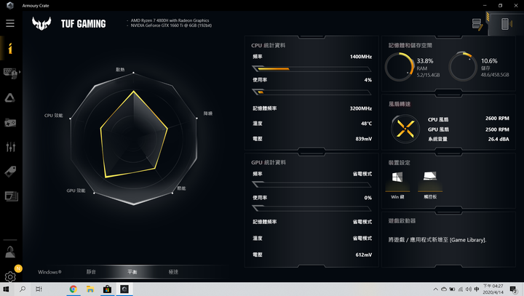This screenshot has height=296, width=524.
Task: Toggle the 觸控板 touchpad setting
Action: (430, 185)
